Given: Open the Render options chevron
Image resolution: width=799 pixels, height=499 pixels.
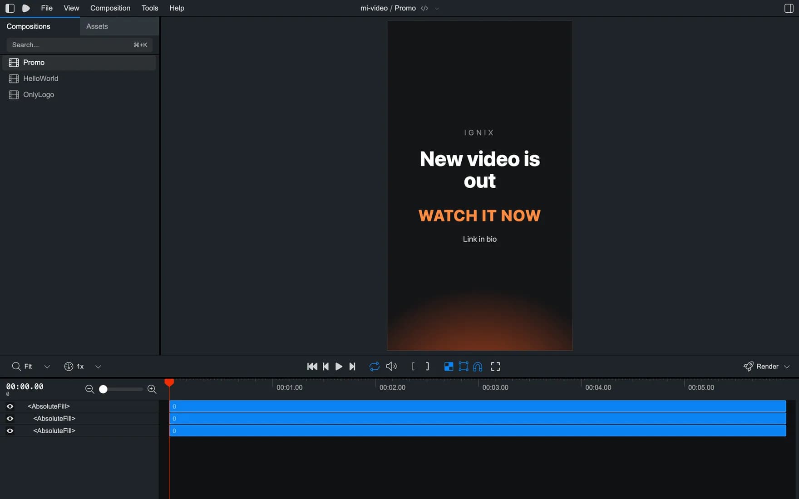Looking at the screenshot, I should click(787, 367).
